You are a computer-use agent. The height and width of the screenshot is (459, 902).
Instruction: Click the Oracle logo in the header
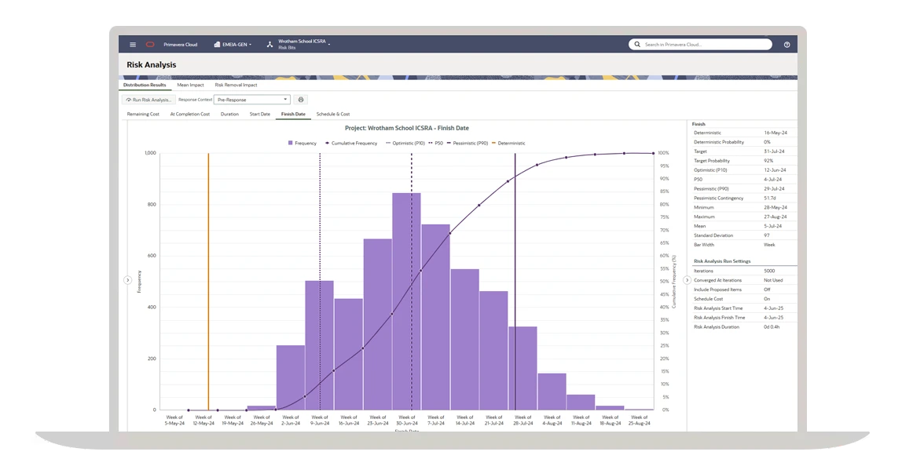(x=150, y=44)
